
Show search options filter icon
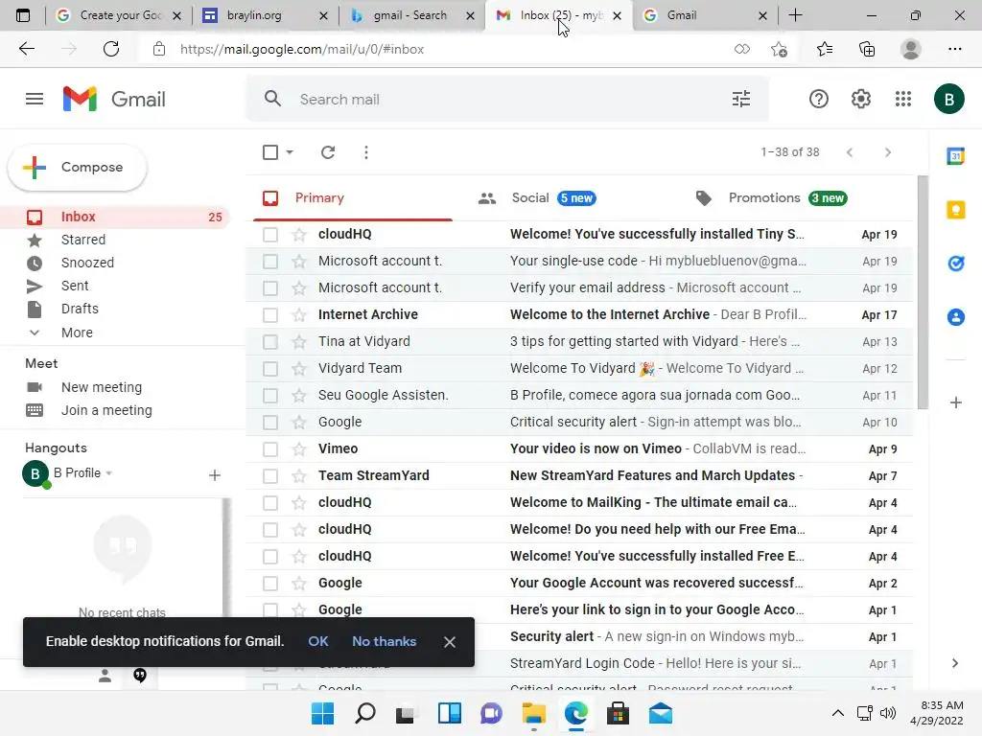741,99
